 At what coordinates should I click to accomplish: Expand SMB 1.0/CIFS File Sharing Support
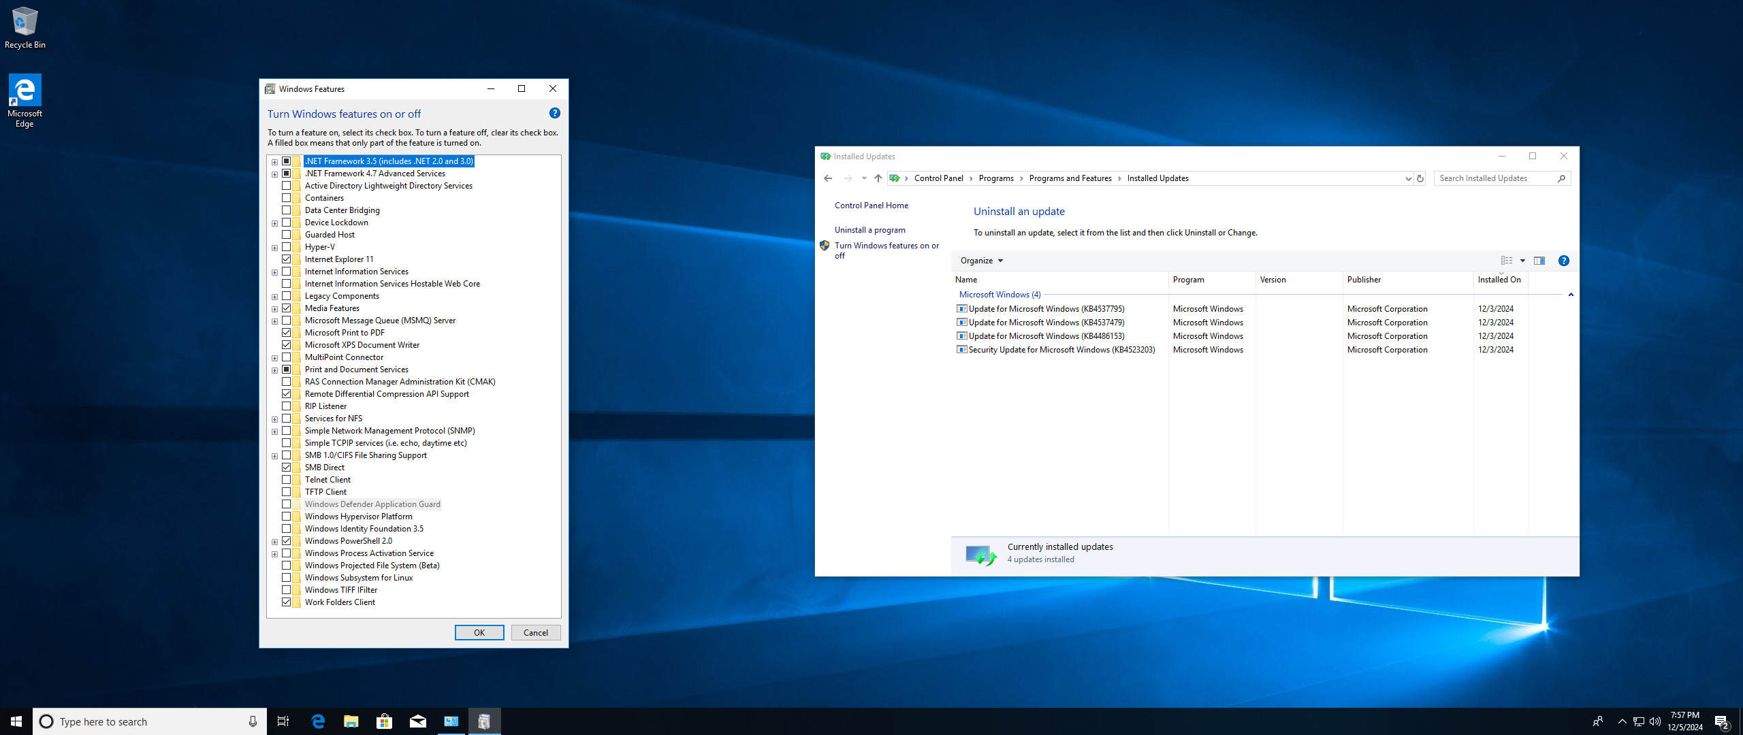(x=274, y=456)
